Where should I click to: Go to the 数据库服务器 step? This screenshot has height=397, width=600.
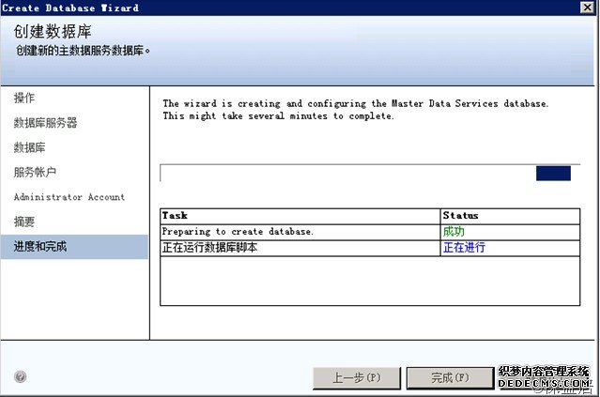click(x=45, y=123)
